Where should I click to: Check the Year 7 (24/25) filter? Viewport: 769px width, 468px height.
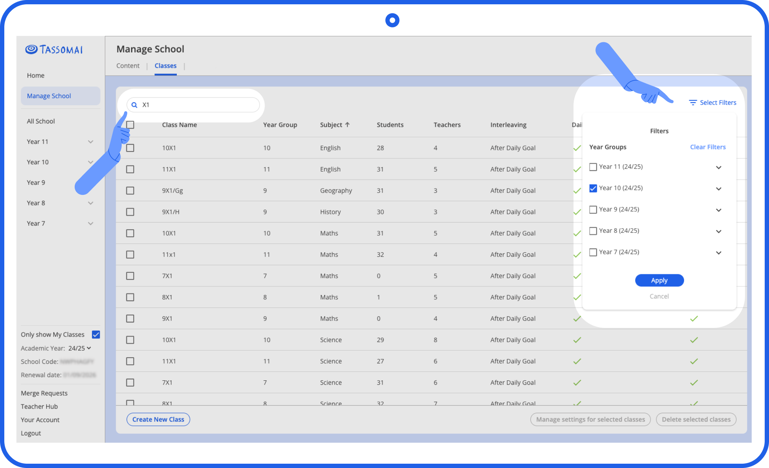click(x=593, y=252)
